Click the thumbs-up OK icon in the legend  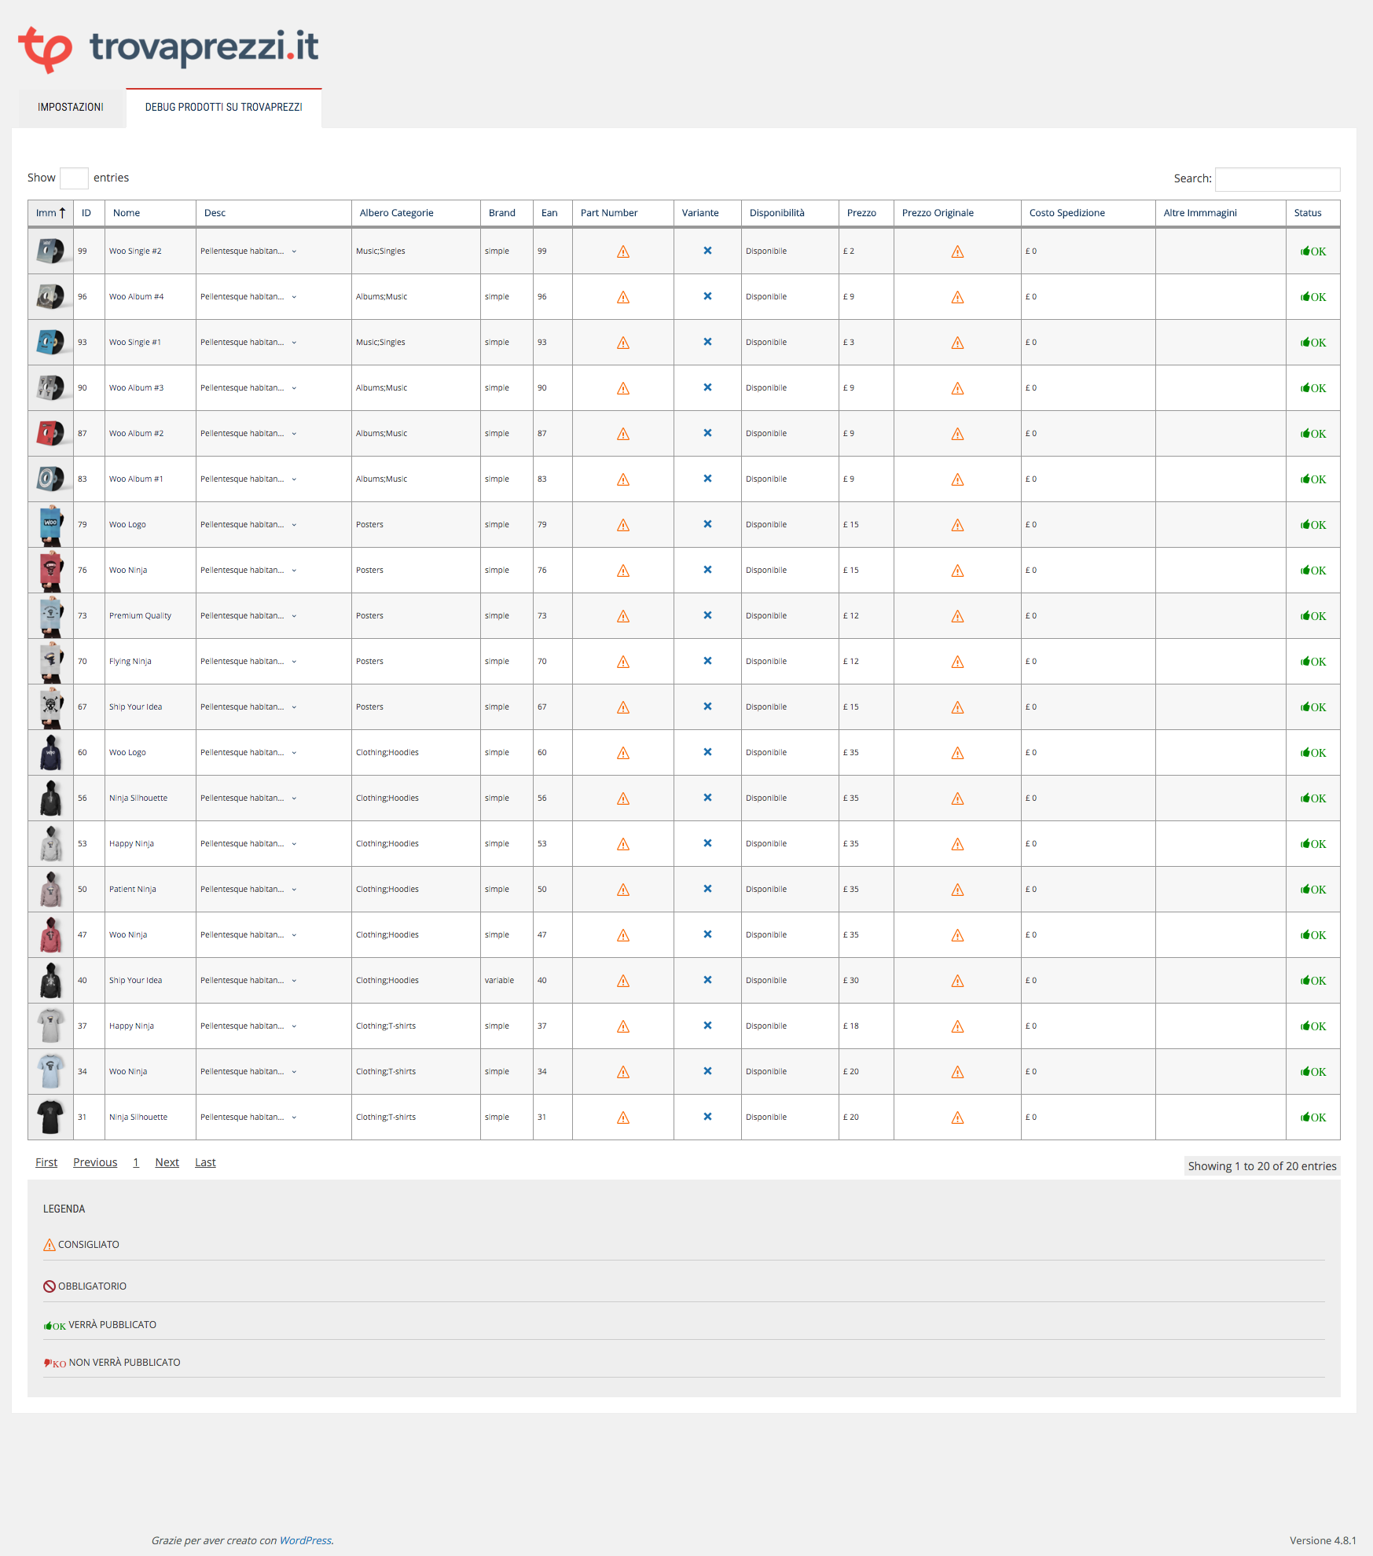pos(55,1326)
